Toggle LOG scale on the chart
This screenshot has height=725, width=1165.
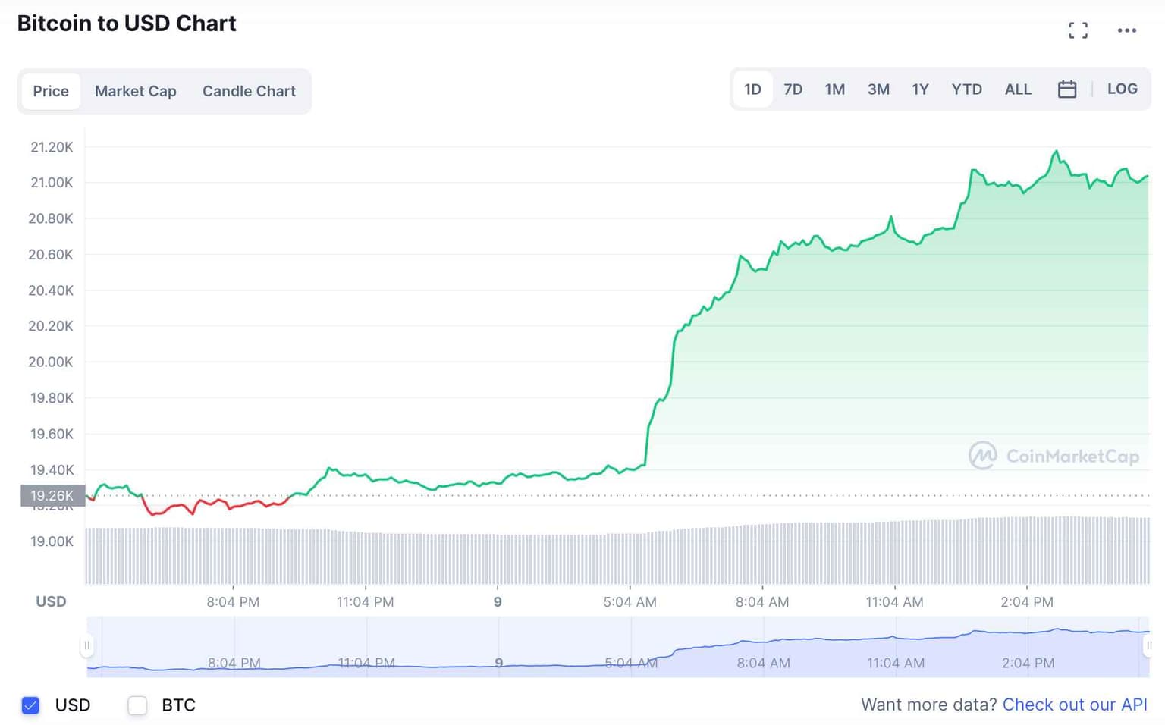click(x=1122, y=89)
